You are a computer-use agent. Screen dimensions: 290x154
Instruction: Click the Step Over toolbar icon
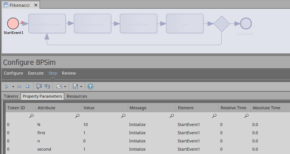click(47, 87)
